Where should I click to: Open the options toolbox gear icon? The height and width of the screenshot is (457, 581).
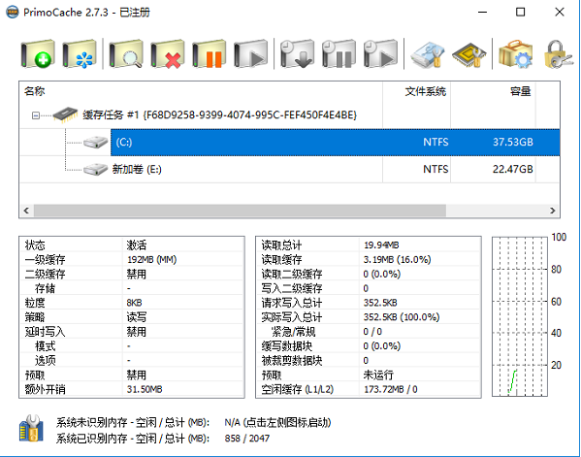click(x=515, y=54)
